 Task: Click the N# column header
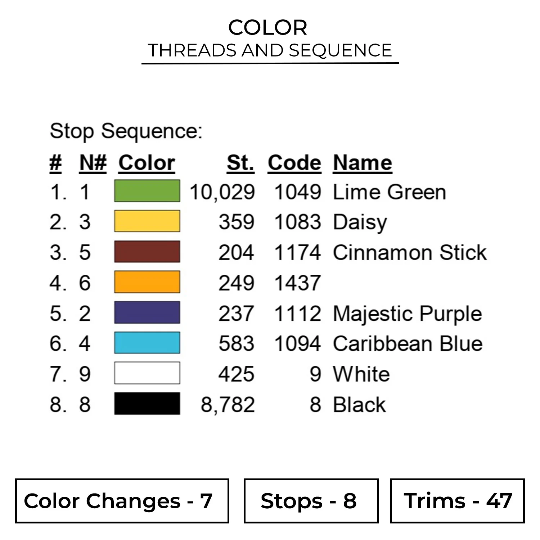coord(93,163)
